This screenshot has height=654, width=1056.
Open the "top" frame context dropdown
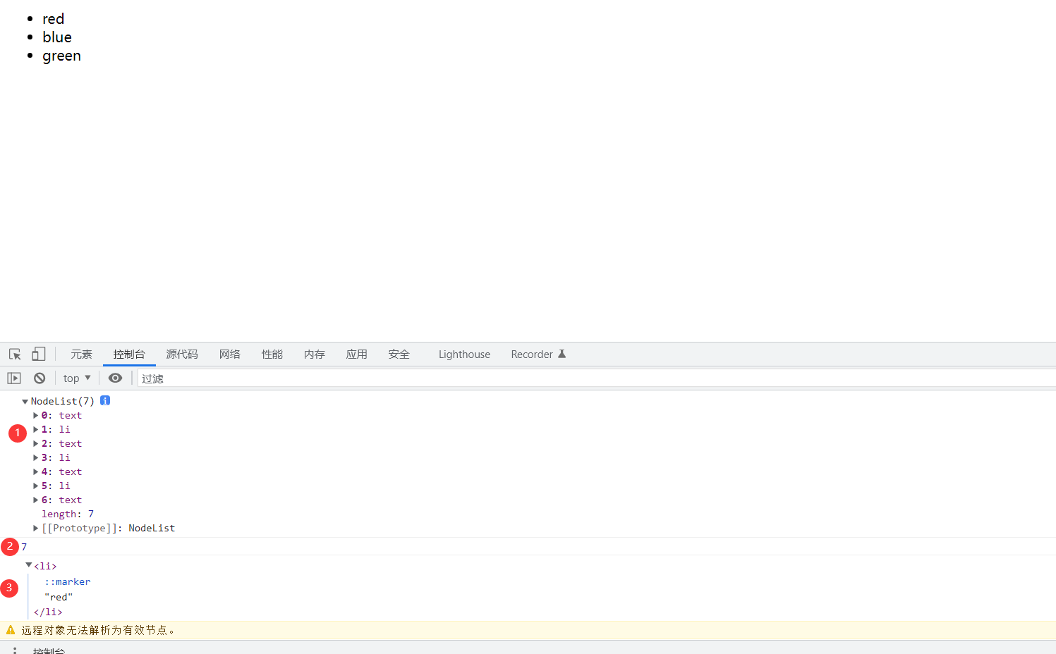tap(75, 378)
